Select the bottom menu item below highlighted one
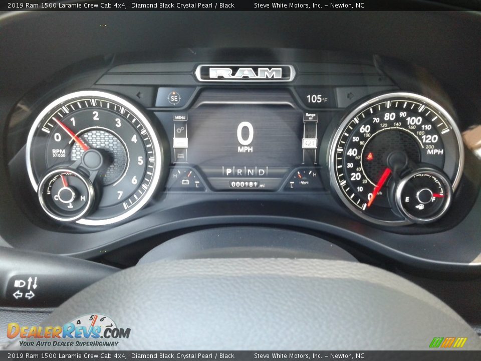This screenshot has height=361, width=481. 180,155
